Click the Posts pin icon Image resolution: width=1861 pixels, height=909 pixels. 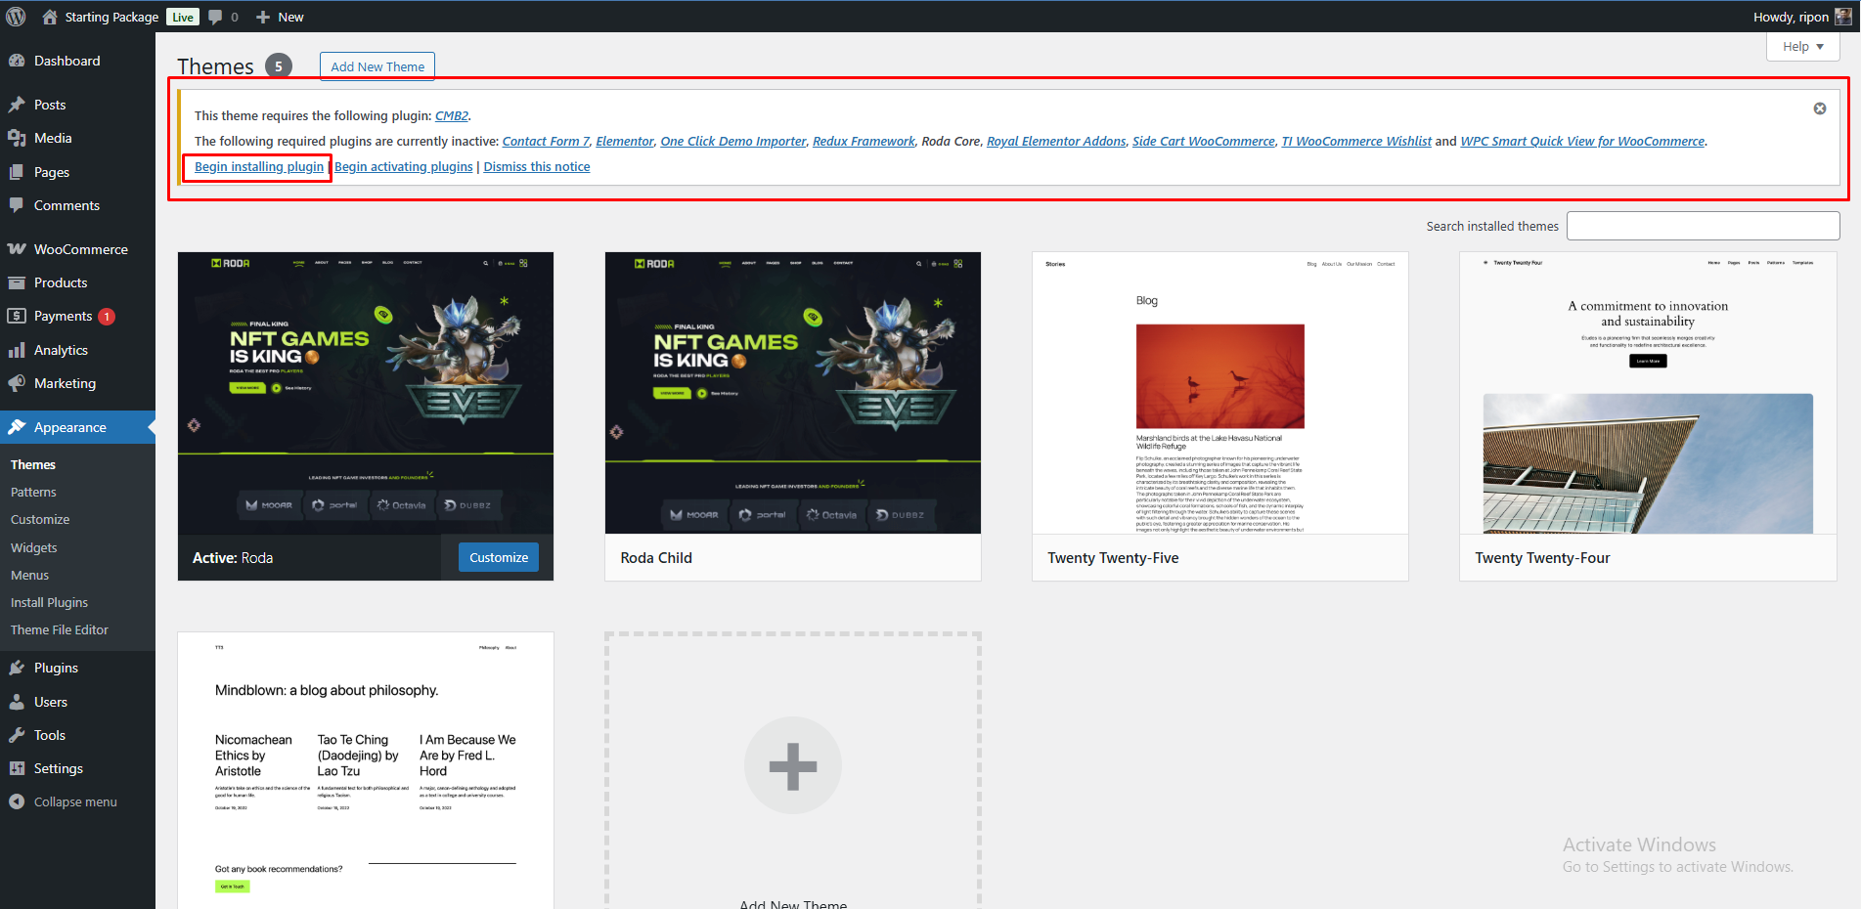coord(17,105)
